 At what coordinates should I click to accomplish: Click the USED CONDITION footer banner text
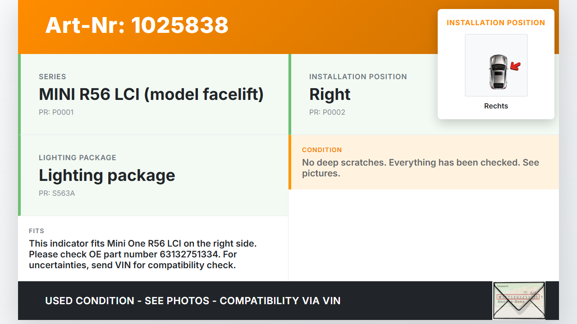(192, 301)
